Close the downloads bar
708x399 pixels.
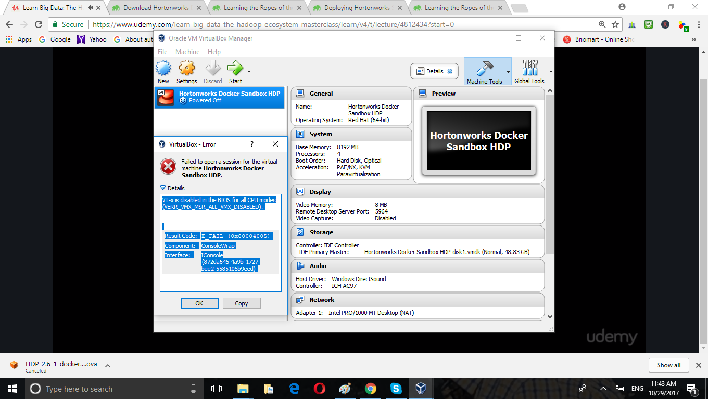click(699, 365)
